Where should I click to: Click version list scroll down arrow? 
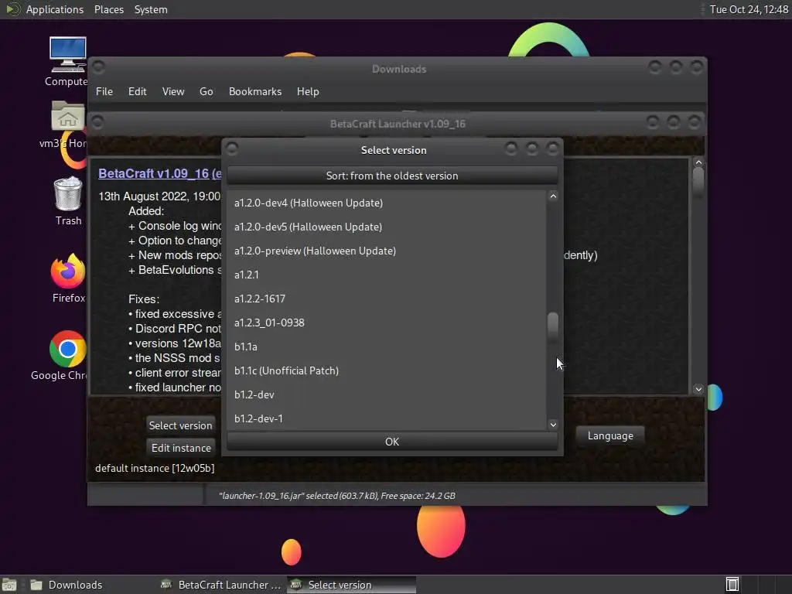pyautogui.click(x=553, y=425)
